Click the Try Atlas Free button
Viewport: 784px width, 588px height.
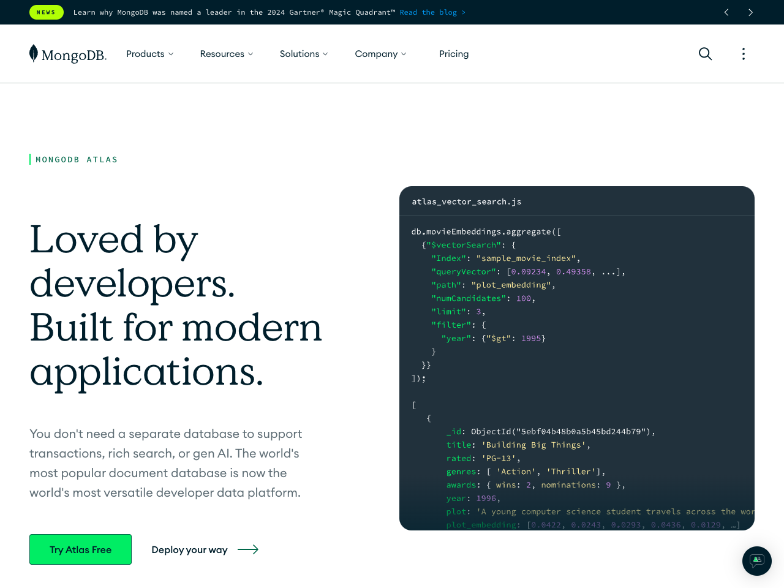pyautogui.click(x=80, y=549)
